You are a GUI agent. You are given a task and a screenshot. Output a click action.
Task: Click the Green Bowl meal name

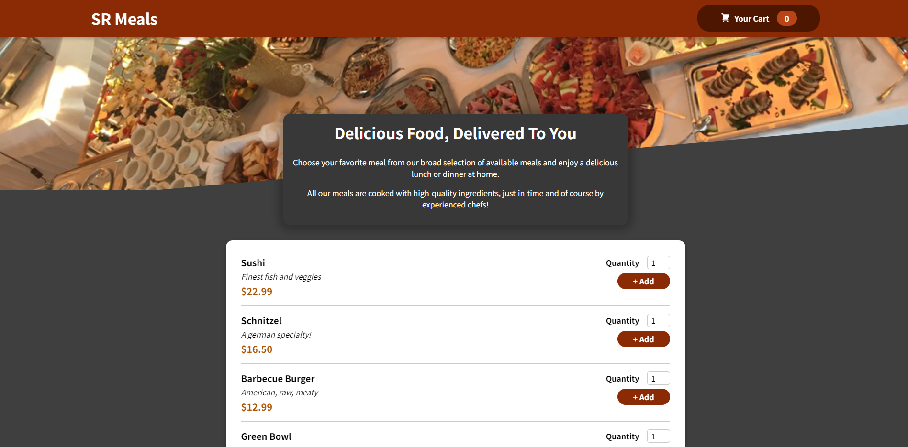click(x=266, y=436)
